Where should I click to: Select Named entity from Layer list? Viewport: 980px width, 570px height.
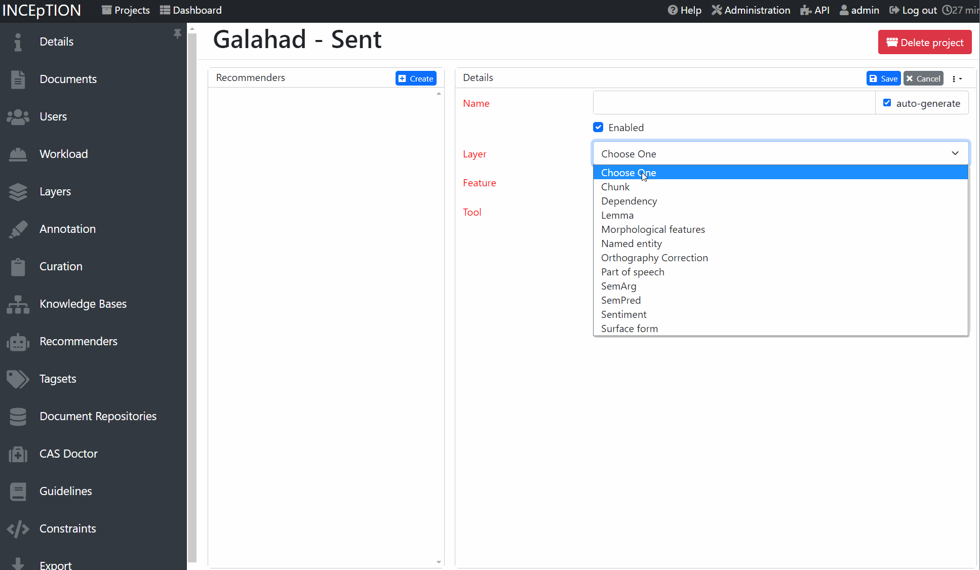[631, 243]
